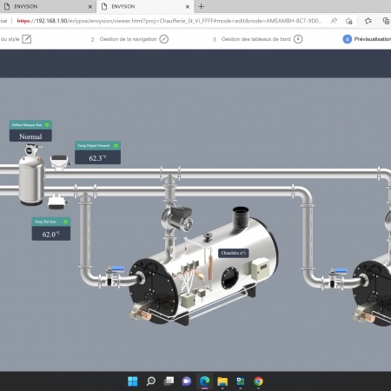Open File Explorer from taskbar
Image resolution: width=391 pixels, height=391 pixels.
tap(222, 381)
